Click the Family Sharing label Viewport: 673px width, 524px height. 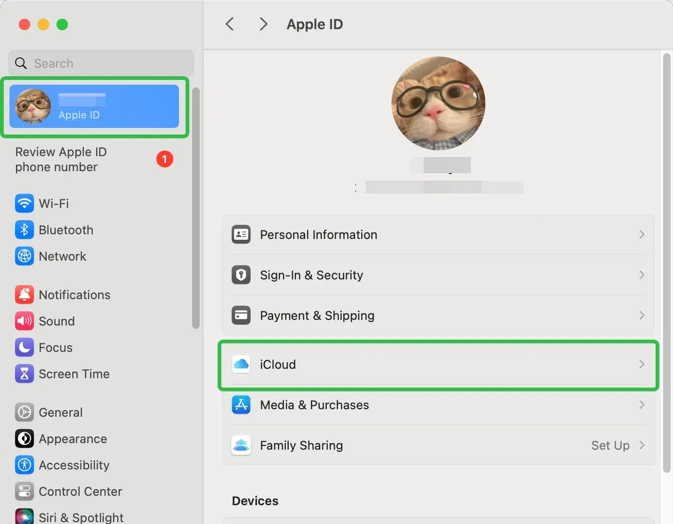coord(301,445)
